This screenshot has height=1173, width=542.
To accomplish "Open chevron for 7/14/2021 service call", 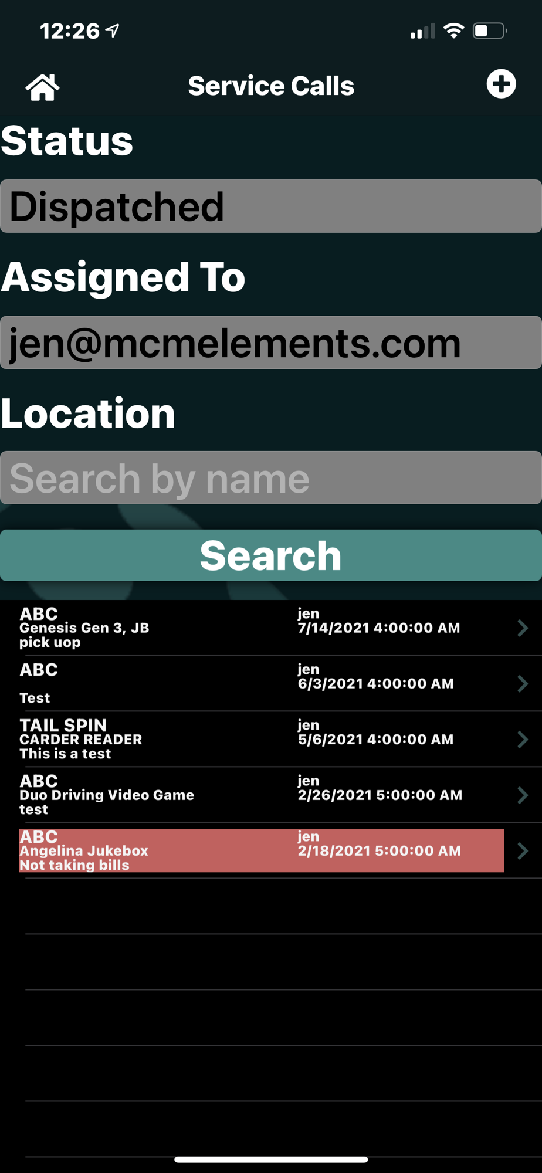I will pos(523,628).
